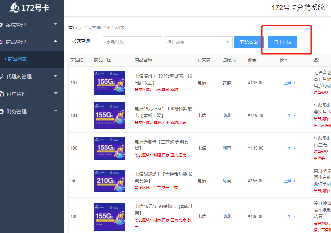
Task: Collapse the 商品管理 menu arrow
Action: [56, 41]
